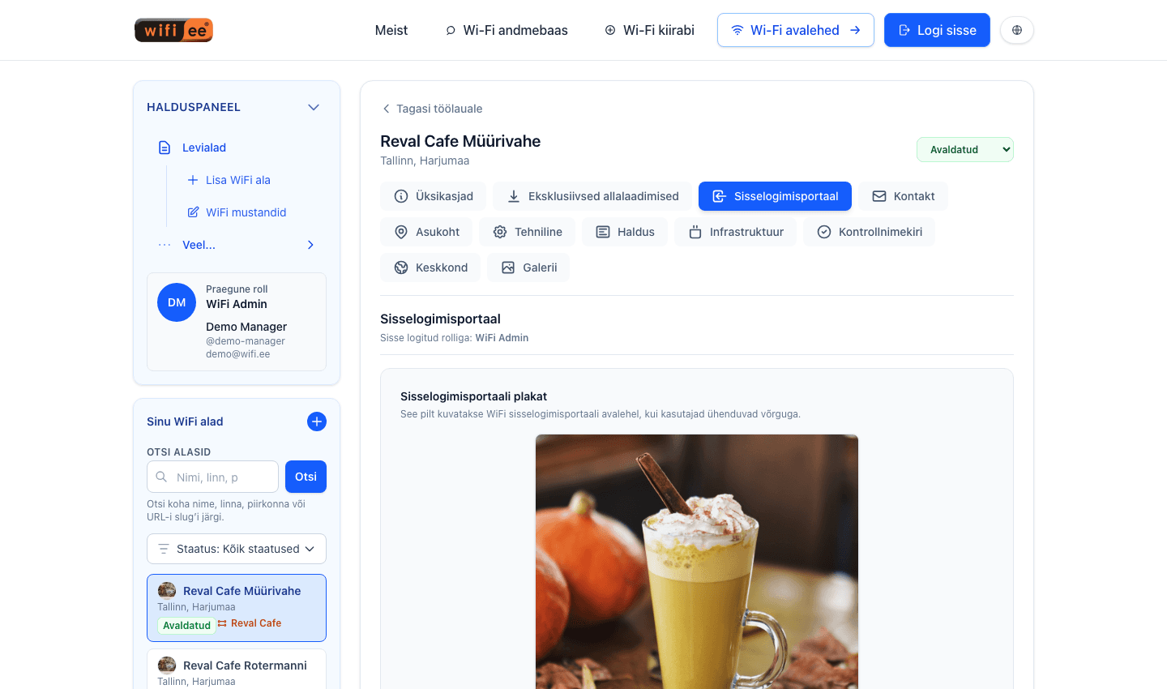Image resolution: width=1167 pixels, height=689 pixels.
Task: Click the portal poster latte image
Action: click(x=697, y=562)
